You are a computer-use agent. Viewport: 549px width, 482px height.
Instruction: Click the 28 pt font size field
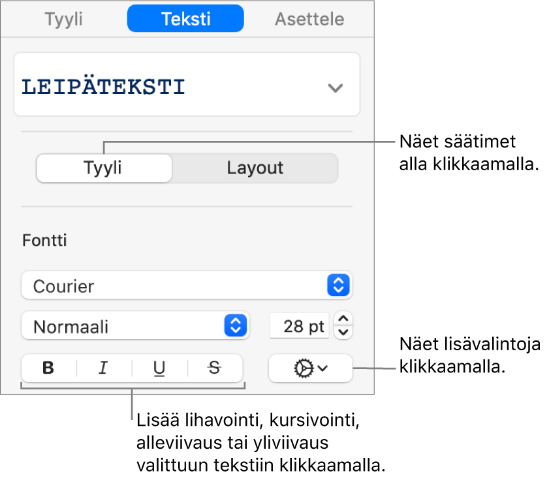pyautogui.click(x=300, y=326)
